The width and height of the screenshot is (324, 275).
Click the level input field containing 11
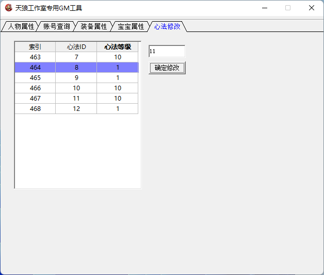click(166, 52)
